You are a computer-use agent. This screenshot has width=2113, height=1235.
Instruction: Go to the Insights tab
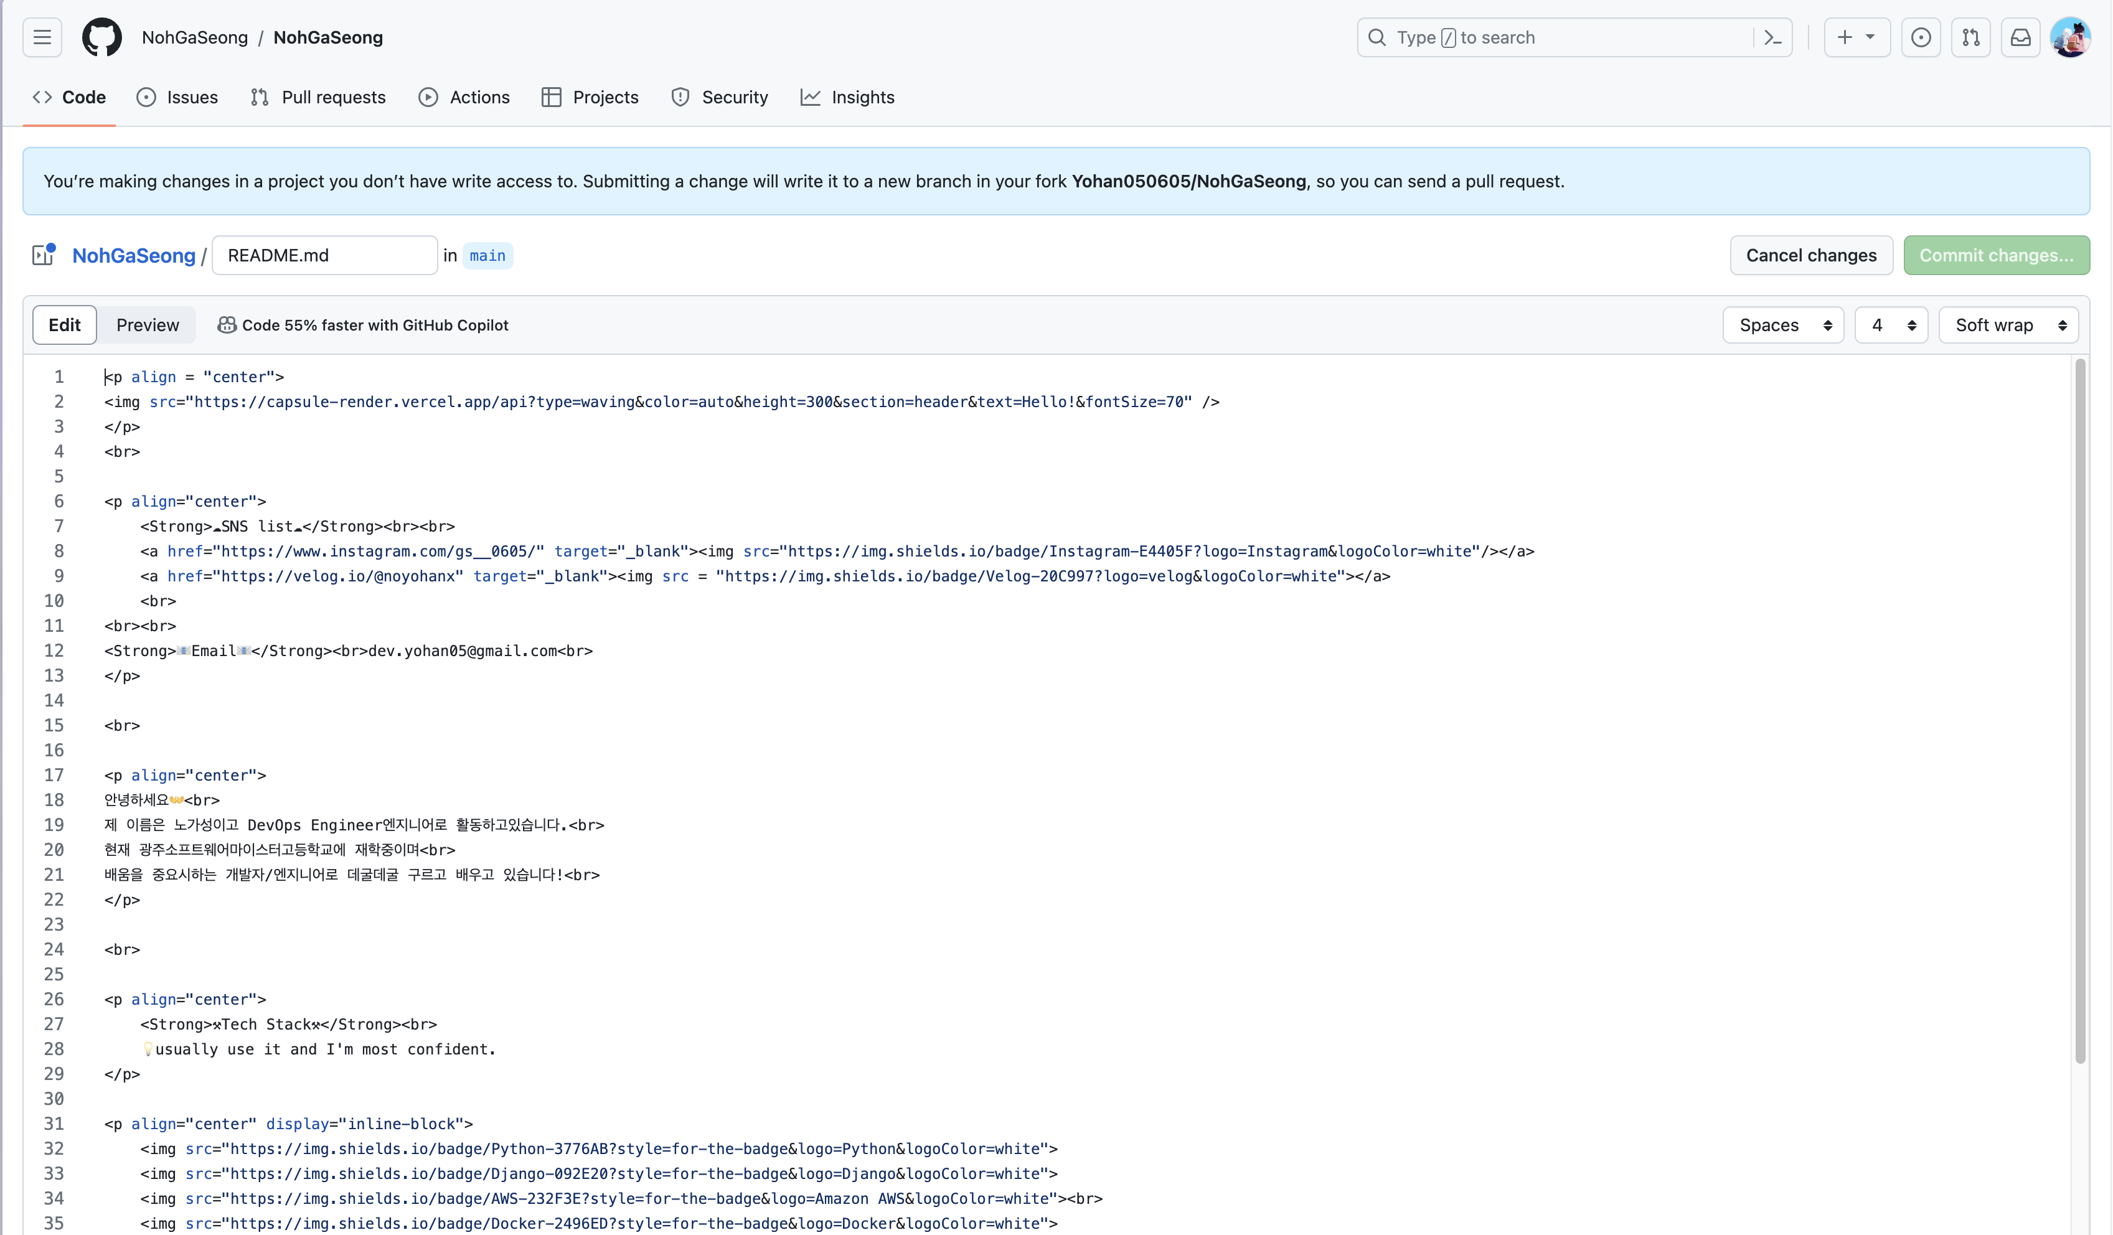[x=848, y=97]
